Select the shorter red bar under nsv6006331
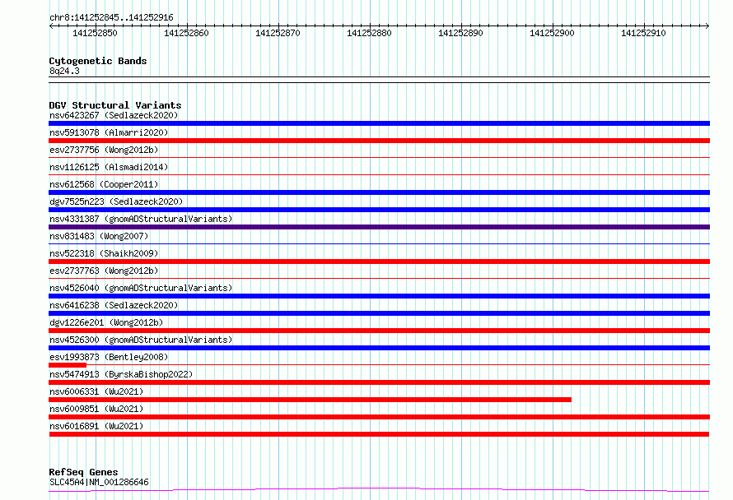This screenshot has height=500, width=733. point(310,400)
